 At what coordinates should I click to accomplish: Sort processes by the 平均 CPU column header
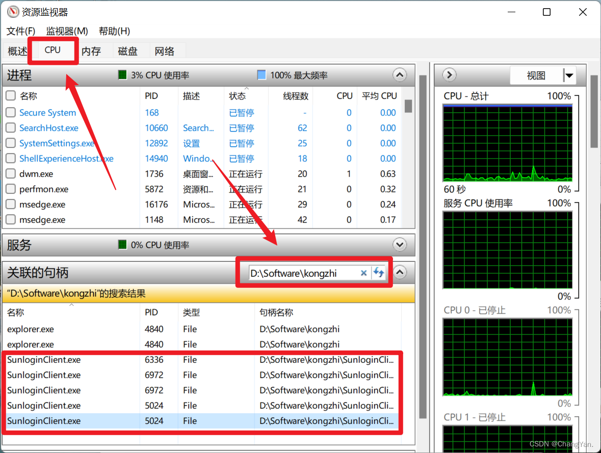[379, 96]
